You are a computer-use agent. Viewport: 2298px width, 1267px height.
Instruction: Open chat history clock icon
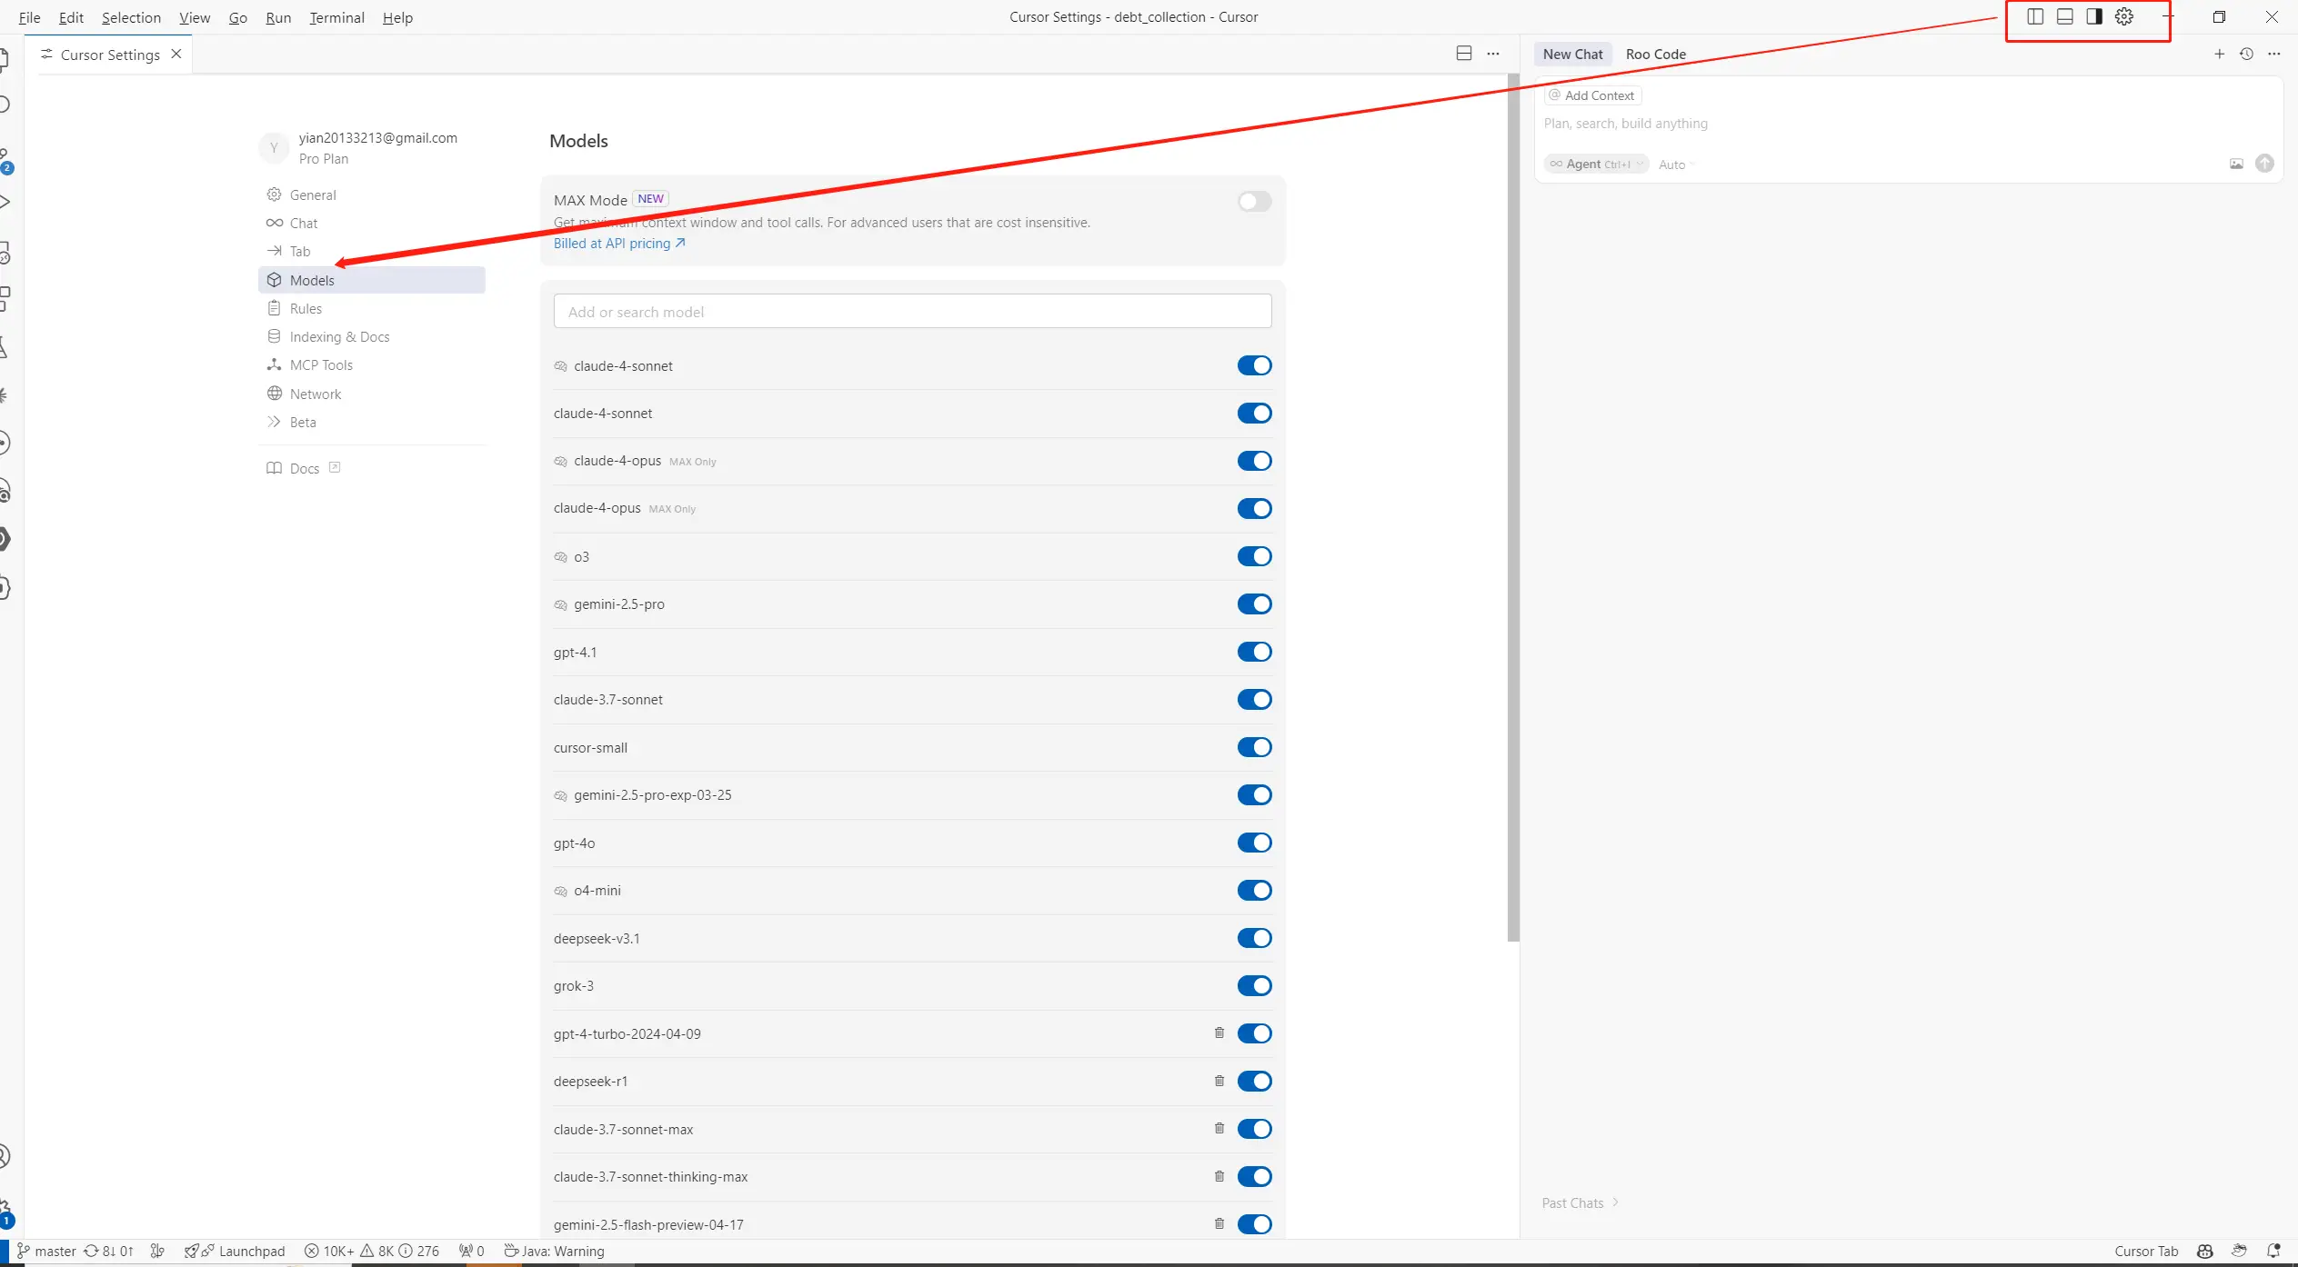click(2247, 54)
